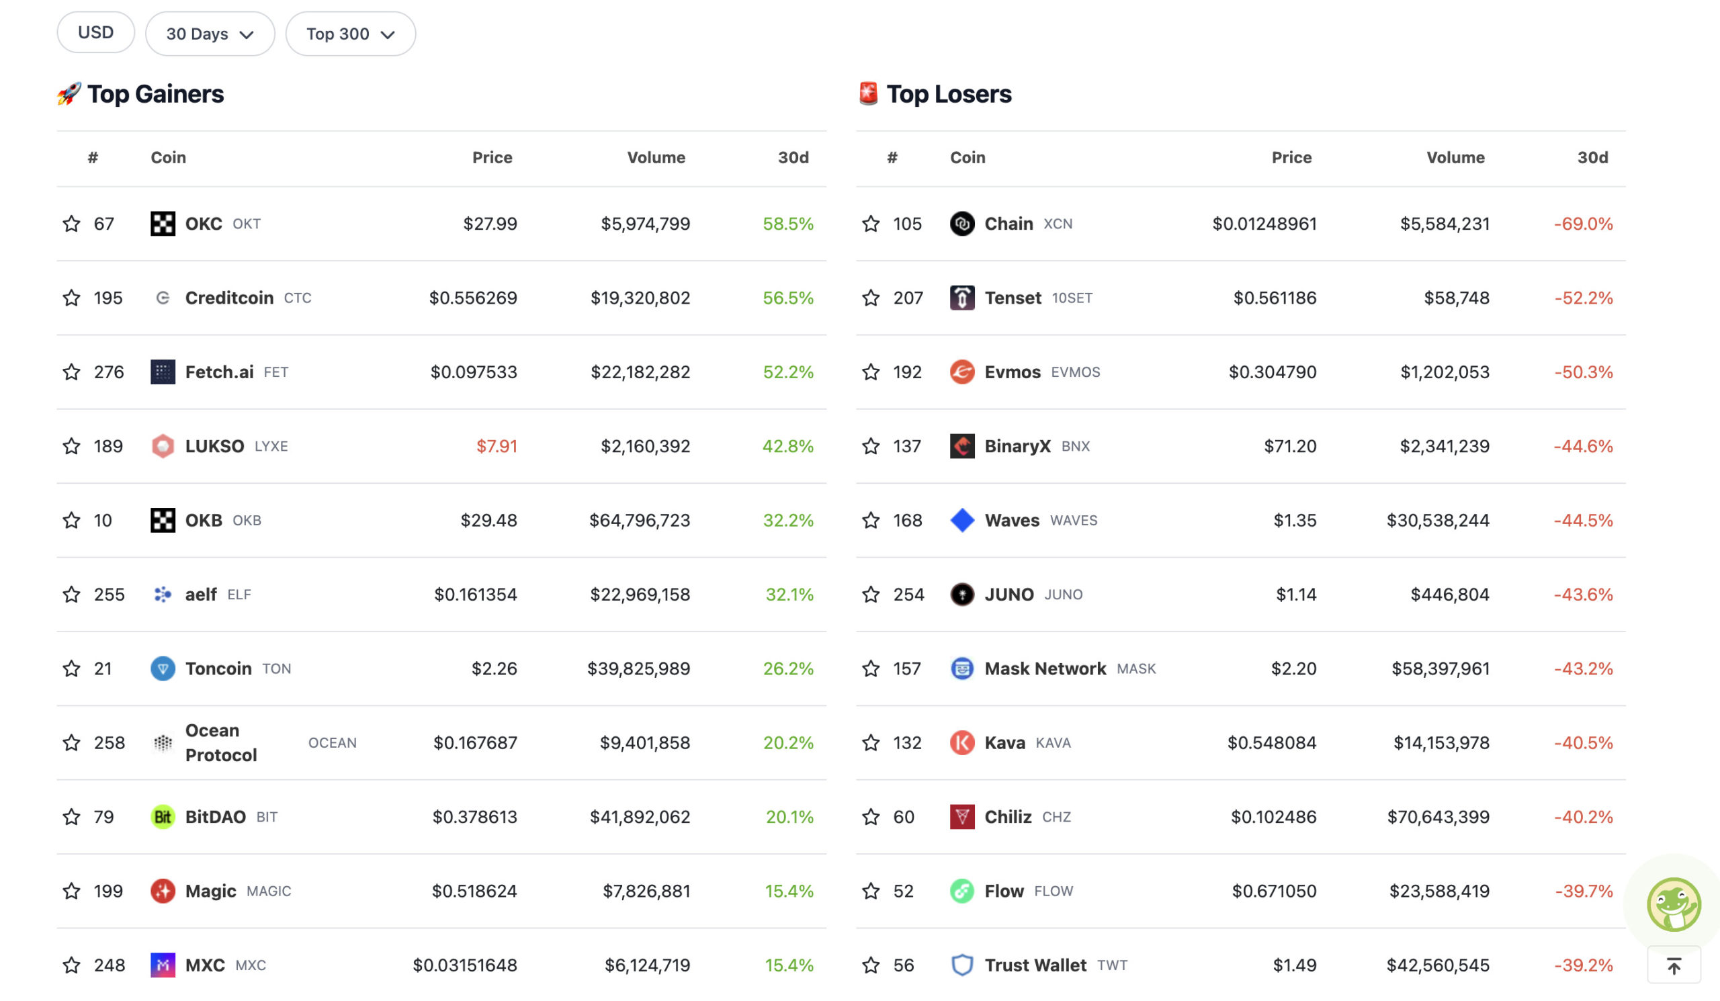Click the Mask Network logo
1720x1001 pixels.
coord(962,668)
